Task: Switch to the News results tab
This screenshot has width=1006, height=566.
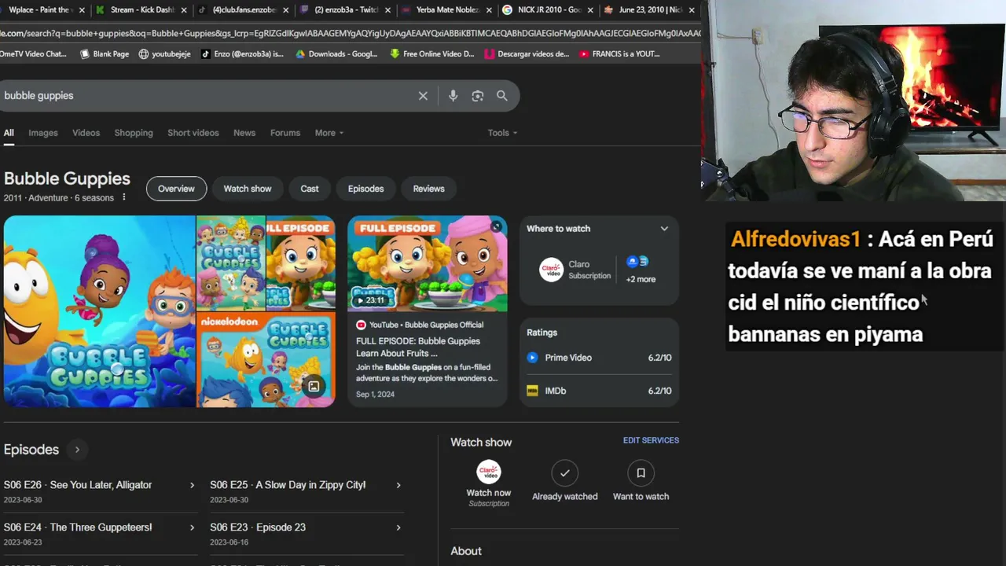Action: pos(244,133)
